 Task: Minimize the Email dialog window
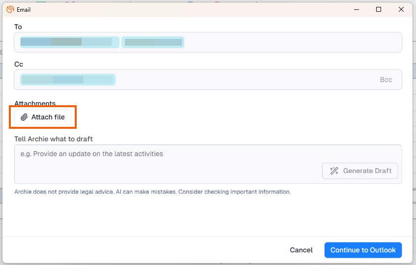(x=356, y=9)
